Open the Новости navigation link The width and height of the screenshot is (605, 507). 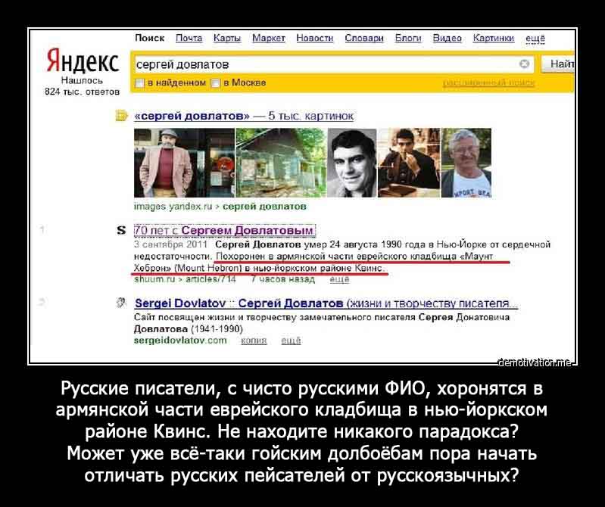tap(314, 38)
